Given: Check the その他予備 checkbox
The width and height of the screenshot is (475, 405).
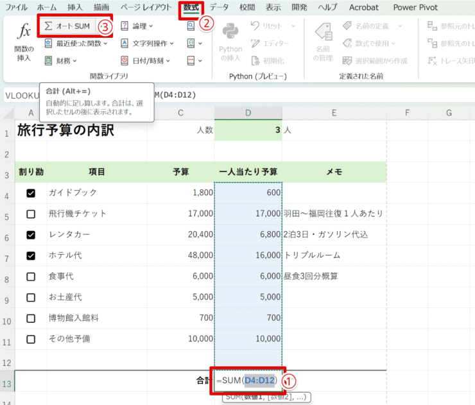Looking at the screenshot, I should 31,340.
